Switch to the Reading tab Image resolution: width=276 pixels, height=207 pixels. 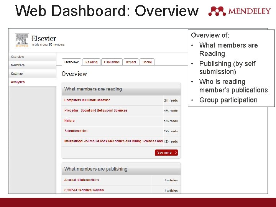click(91, 62)
